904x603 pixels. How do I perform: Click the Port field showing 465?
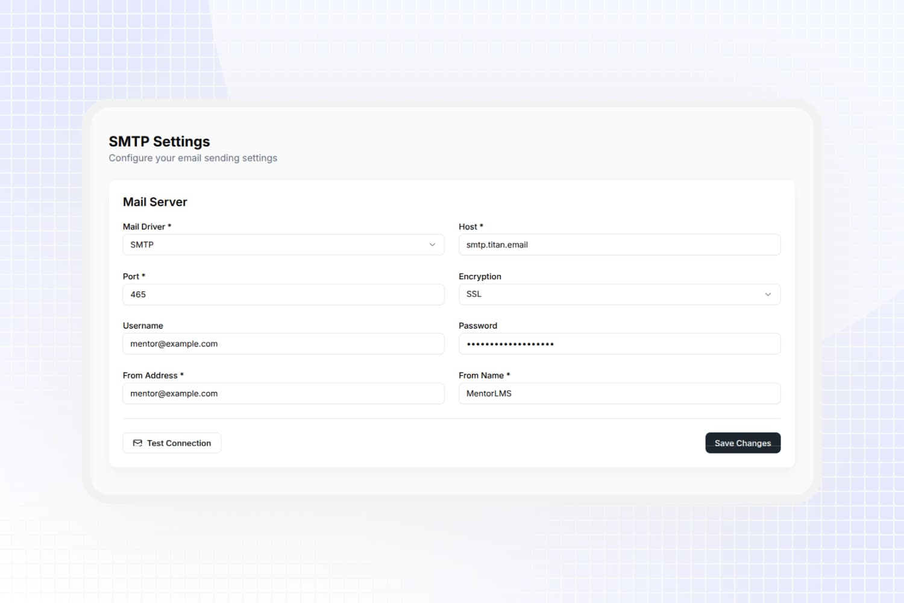tap(283, 294)
